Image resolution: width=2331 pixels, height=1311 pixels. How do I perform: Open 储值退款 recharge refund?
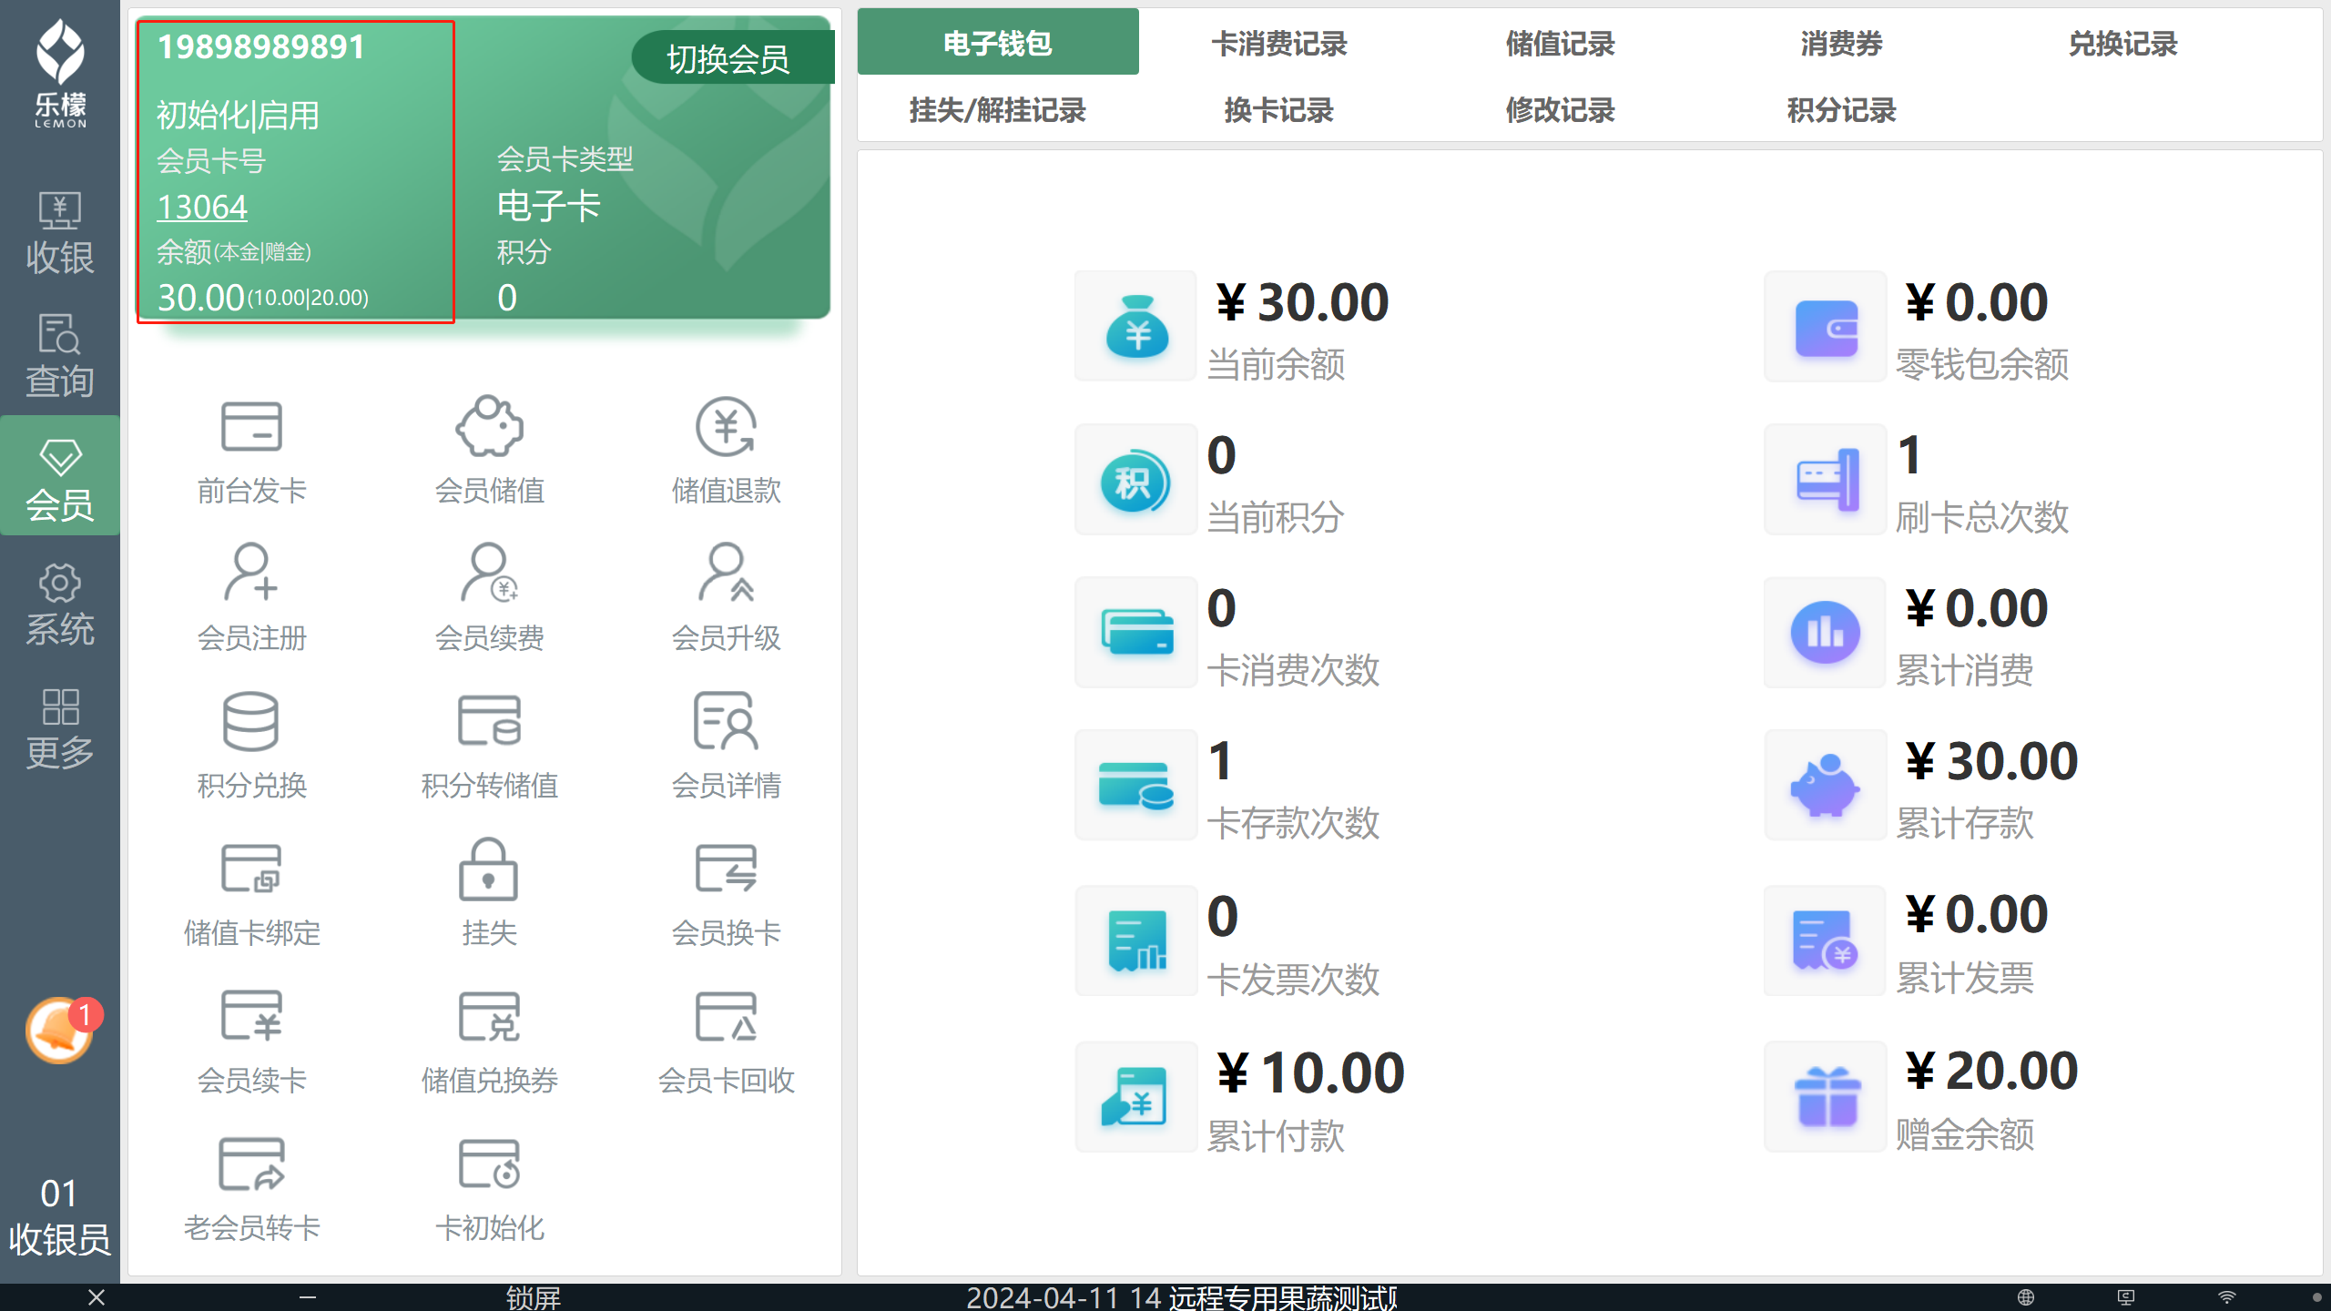pyautogui.click(x=726, y=452)
